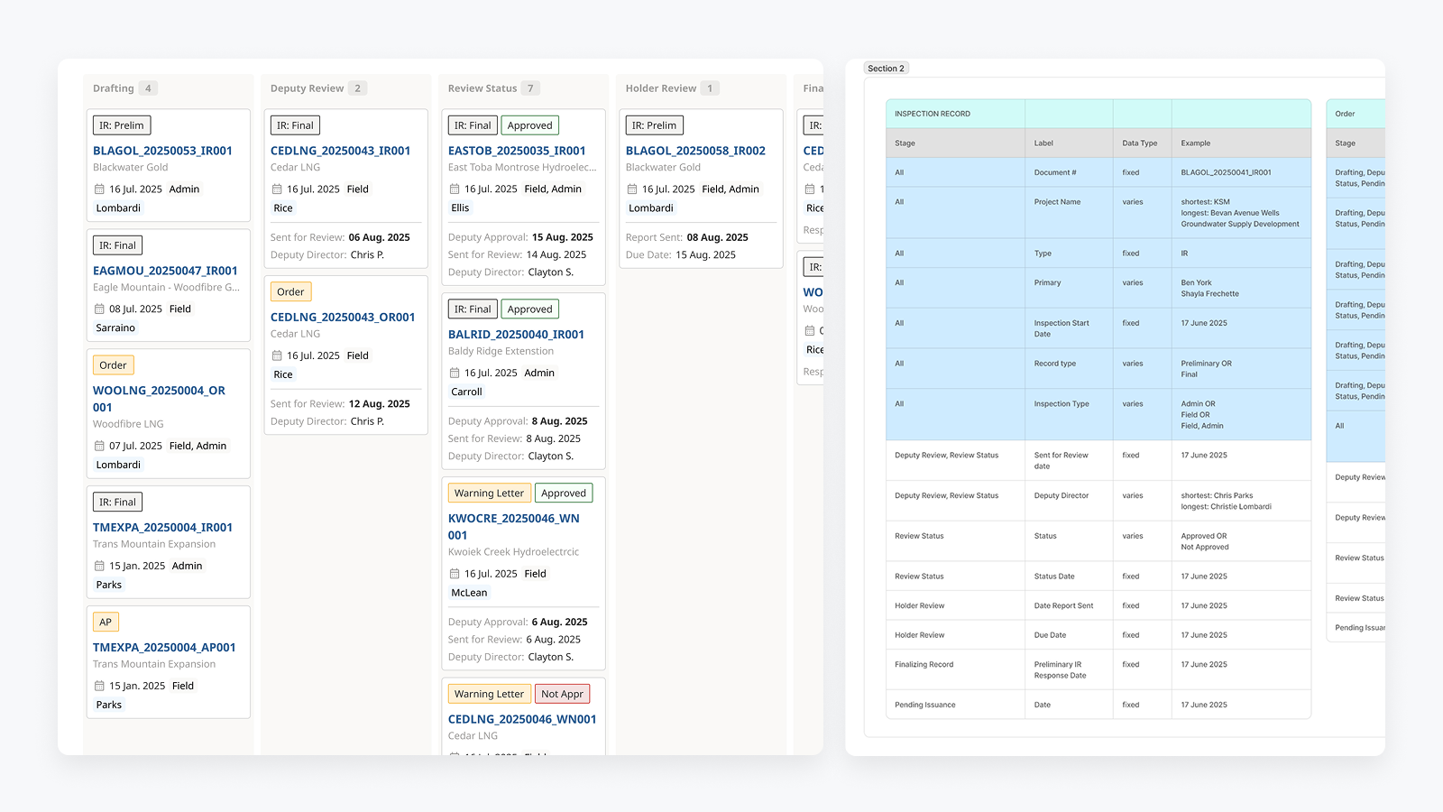The image size is (1443, 812).
Task: Open EASTOB_20250035_IR001 record link
Action: 517,151
